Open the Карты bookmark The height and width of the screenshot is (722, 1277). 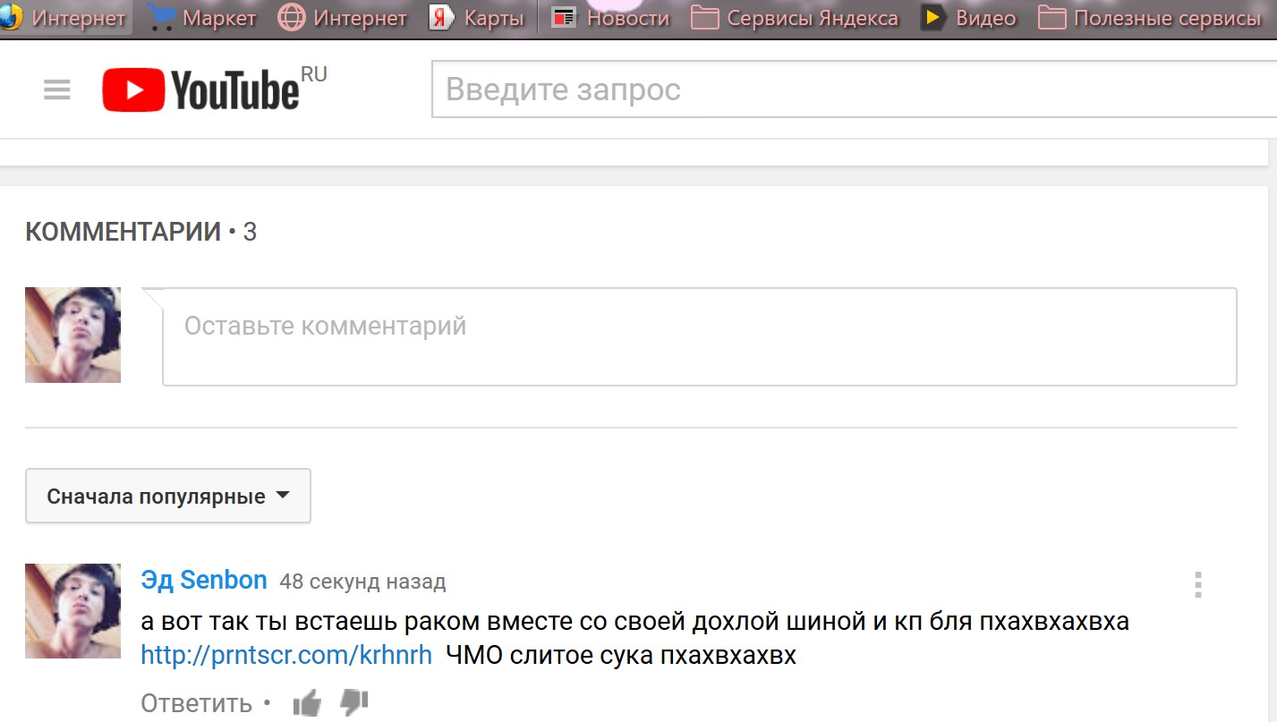coord(477,18)
